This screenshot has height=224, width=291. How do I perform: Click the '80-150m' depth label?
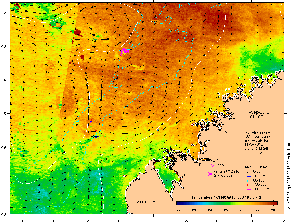pyautogui.click(x=260, y=181)
